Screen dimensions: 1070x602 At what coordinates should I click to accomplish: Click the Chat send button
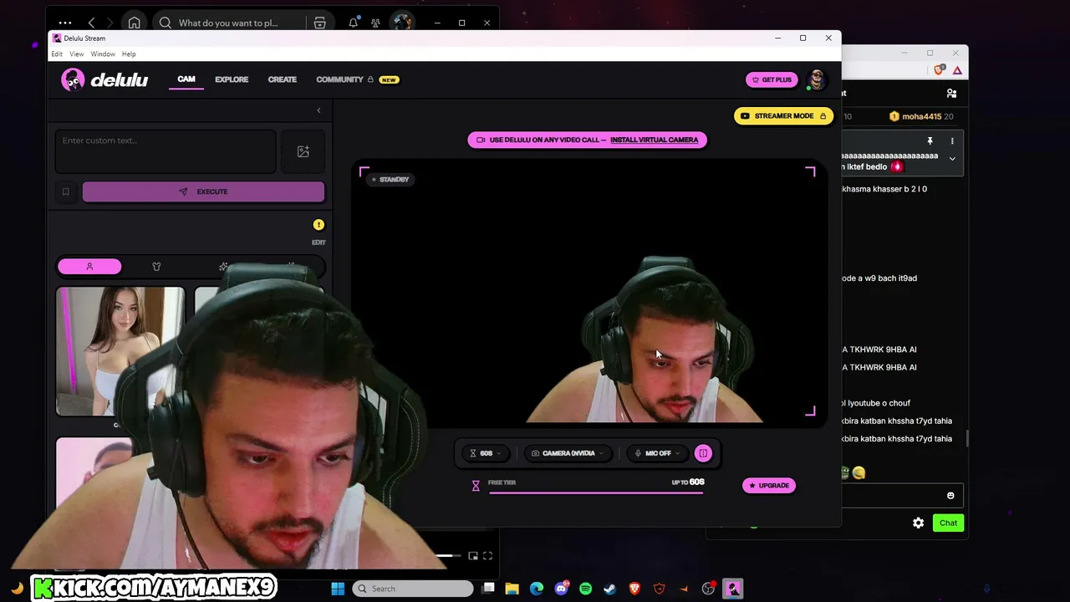pos(948,523)
